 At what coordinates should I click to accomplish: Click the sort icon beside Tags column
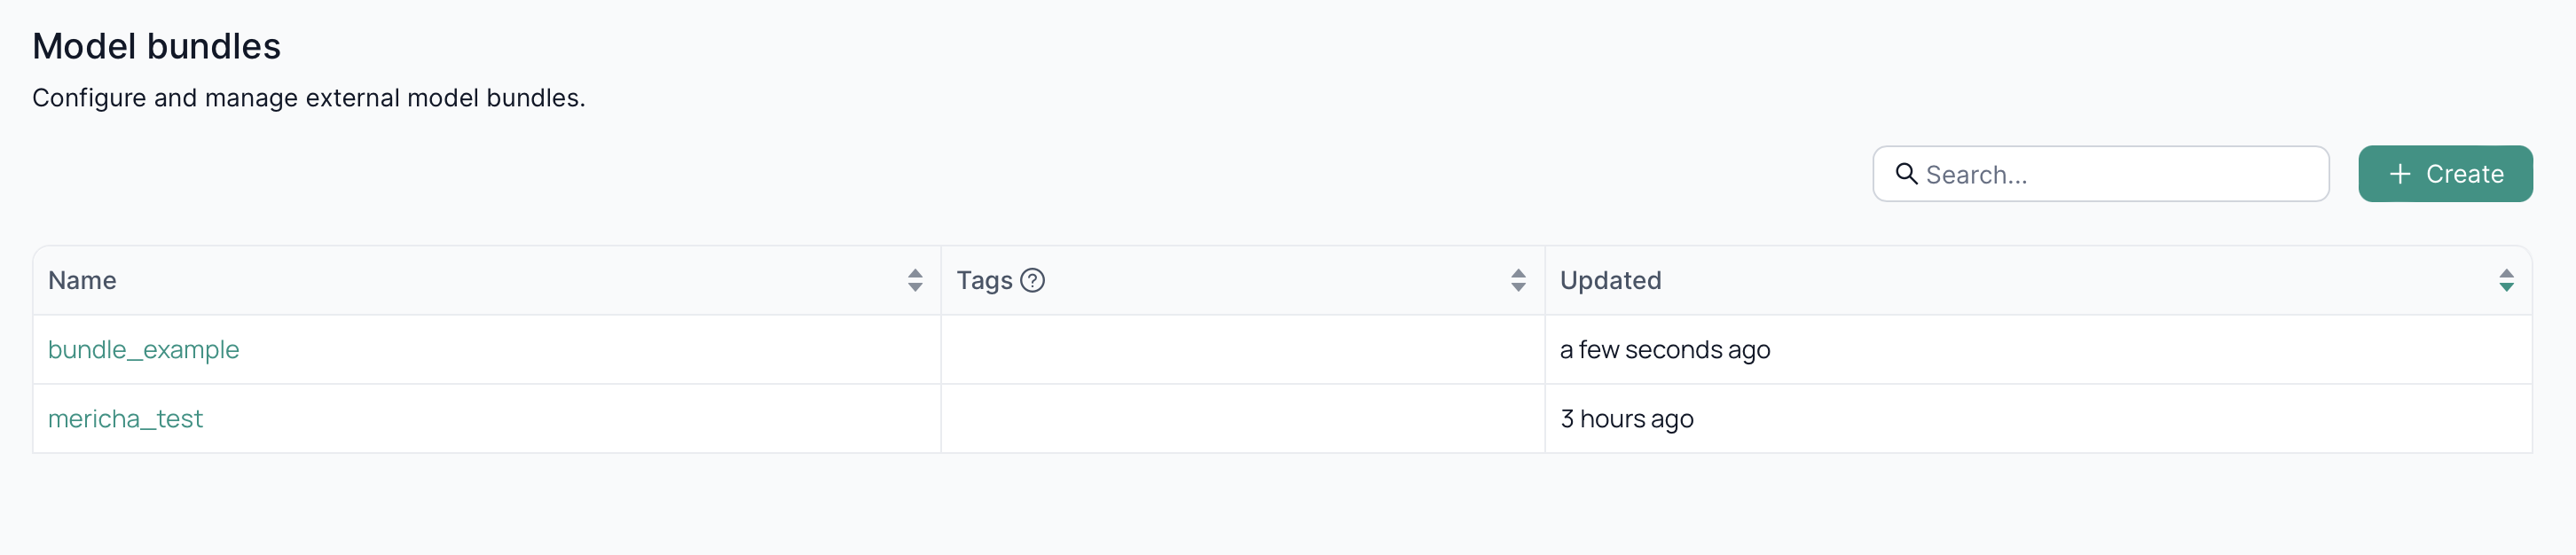(1519, 281)
